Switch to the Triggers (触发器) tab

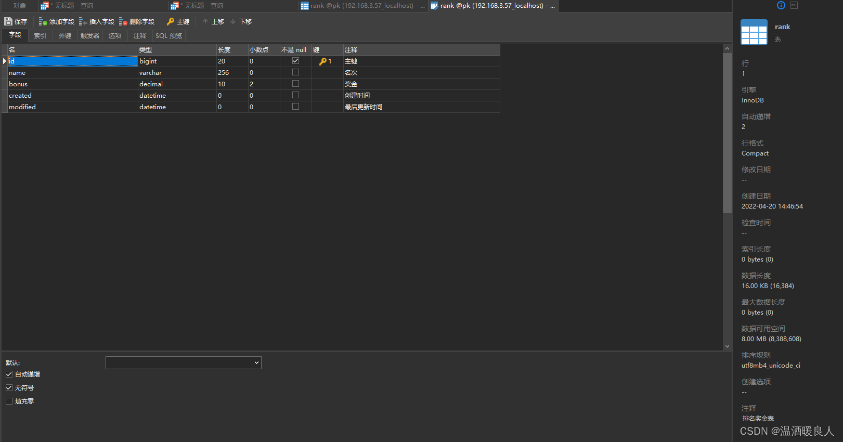pyautogui.click(x=90, y=36)
